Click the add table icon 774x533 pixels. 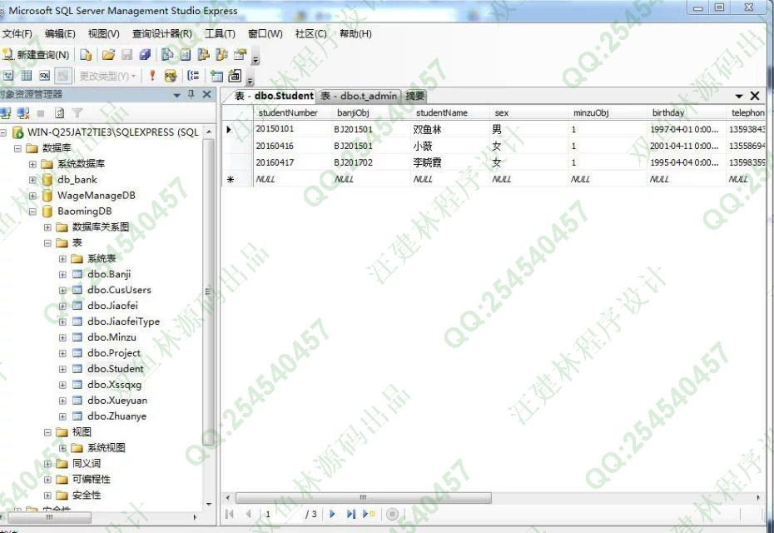tap(216, 76)
